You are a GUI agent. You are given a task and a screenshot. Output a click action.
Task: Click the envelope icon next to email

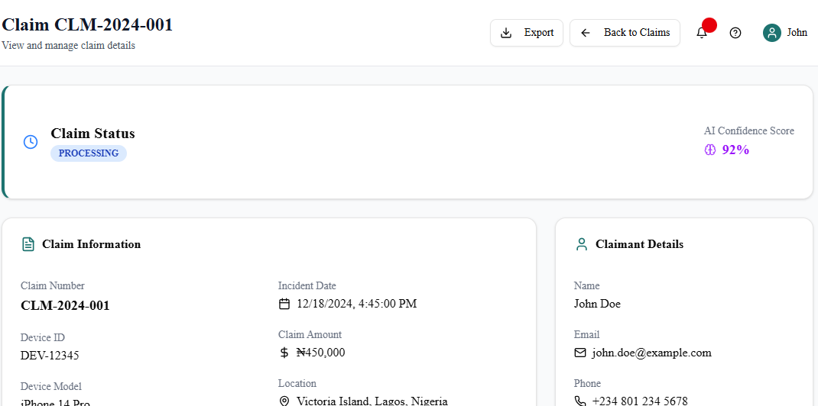coord(580,353)
